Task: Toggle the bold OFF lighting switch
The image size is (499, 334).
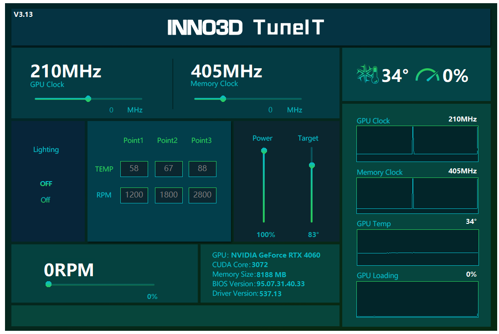Action: [46, 184]
